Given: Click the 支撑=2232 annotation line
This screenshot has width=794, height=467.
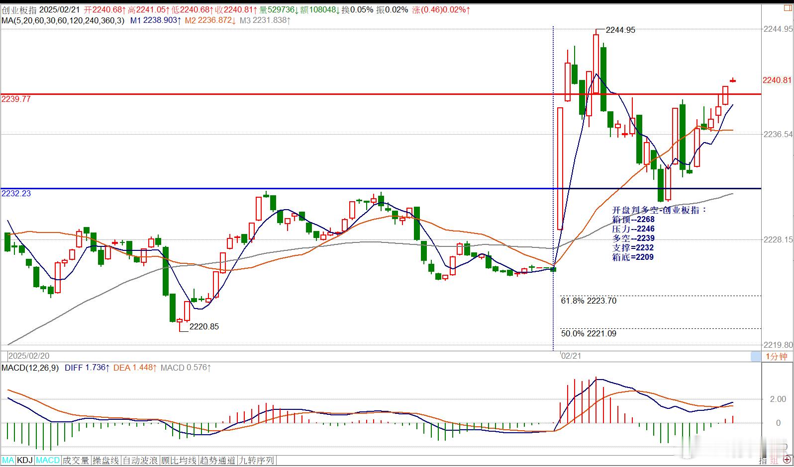Looking at the screenshot, I should (x=633, y=247).
